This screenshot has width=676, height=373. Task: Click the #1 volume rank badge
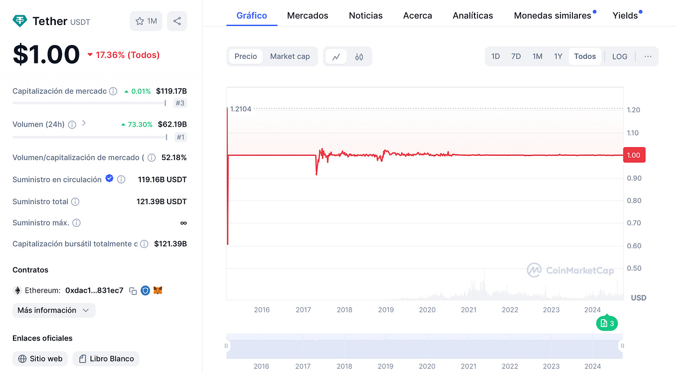pos(181,137)
